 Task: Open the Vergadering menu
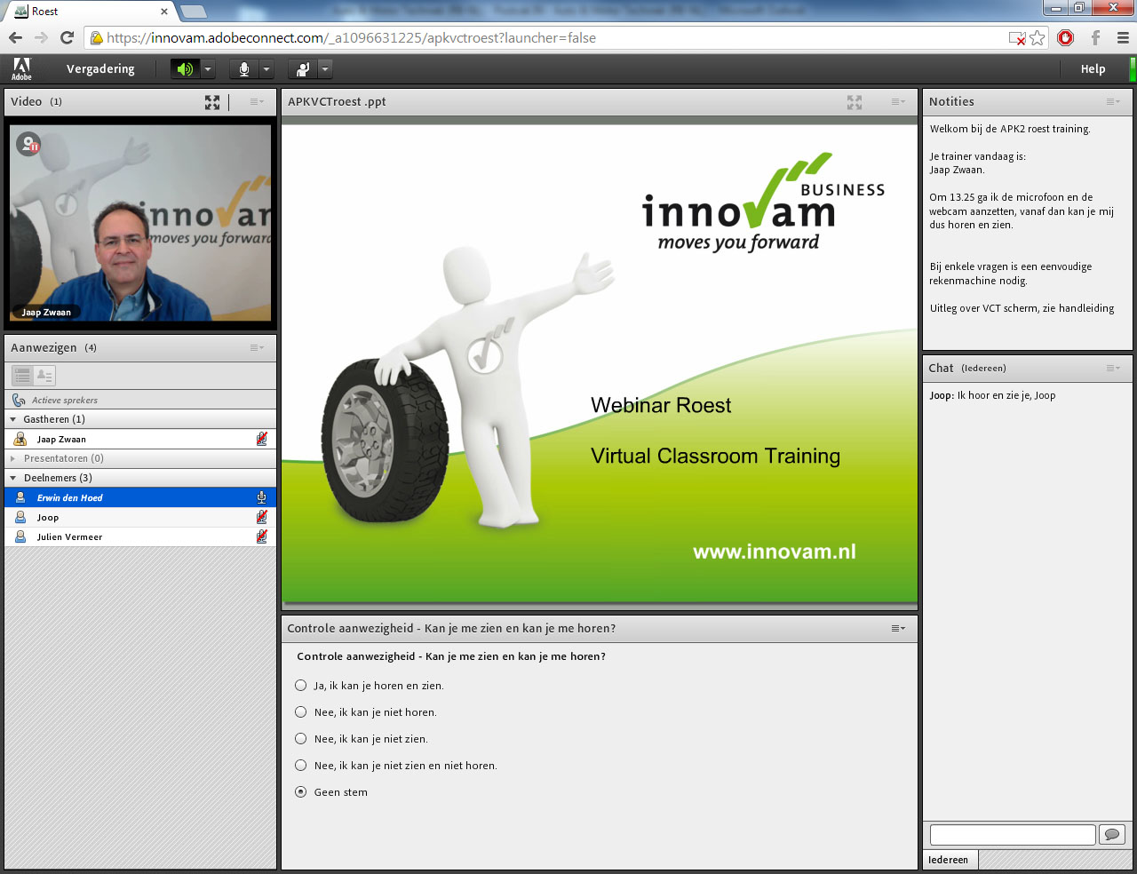click(100, 69)
